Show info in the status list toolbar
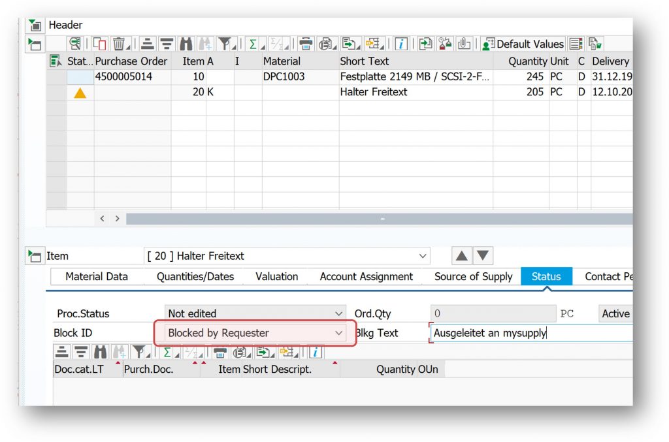This screenshot has height=442, width=669. (315, 352)
